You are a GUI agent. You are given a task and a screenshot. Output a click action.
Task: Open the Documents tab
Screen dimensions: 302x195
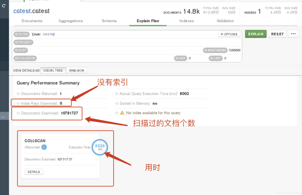(32, 21)
